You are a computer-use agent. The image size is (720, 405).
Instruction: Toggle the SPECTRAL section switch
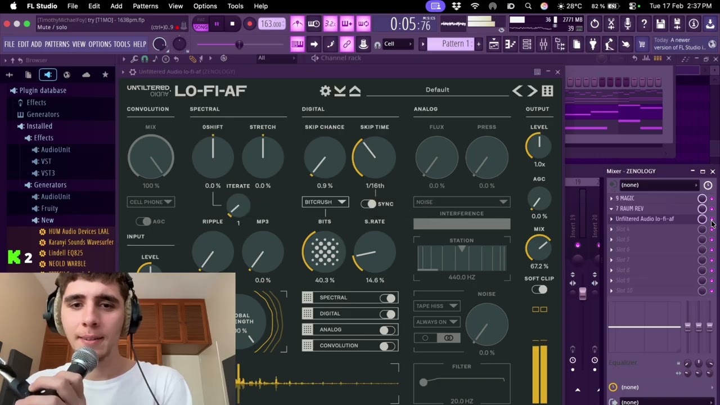388,298
